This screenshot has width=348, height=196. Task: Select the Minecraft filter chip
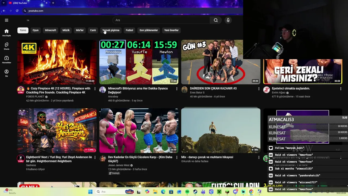tap(51, 30)
